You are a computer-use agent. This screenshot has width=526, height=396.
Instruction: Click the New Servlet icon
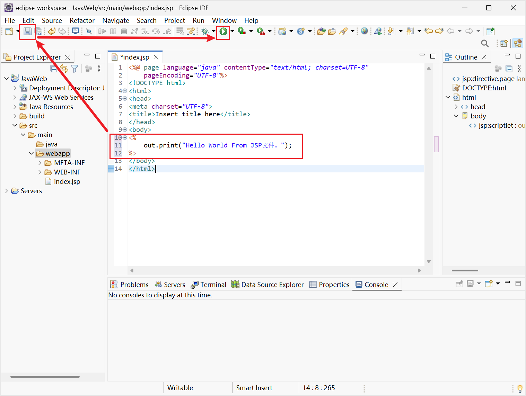point(301,31)
